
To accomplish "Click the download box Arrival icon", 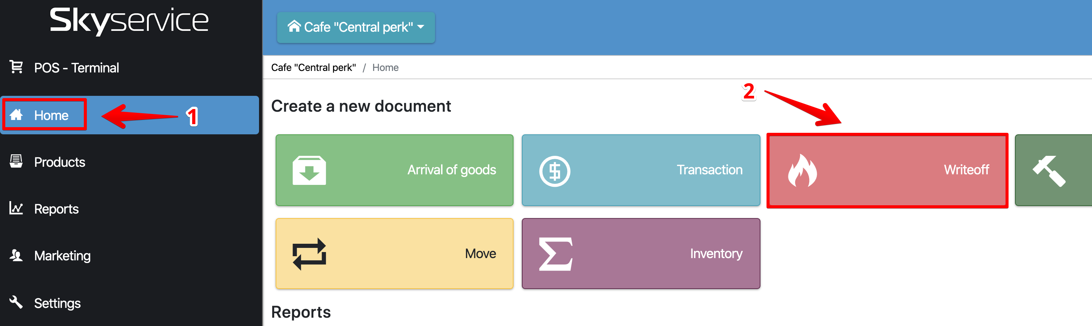I will click(309, 171).
